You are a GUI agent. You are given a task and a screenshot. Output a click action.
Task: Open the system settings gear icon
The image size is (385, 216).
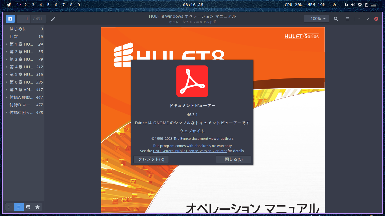[360, 5]
